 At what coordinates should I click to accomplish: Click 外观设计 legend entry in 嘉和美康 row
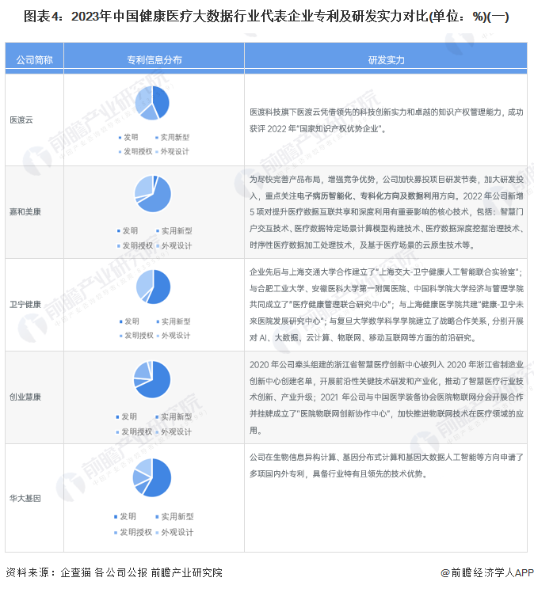174,245
